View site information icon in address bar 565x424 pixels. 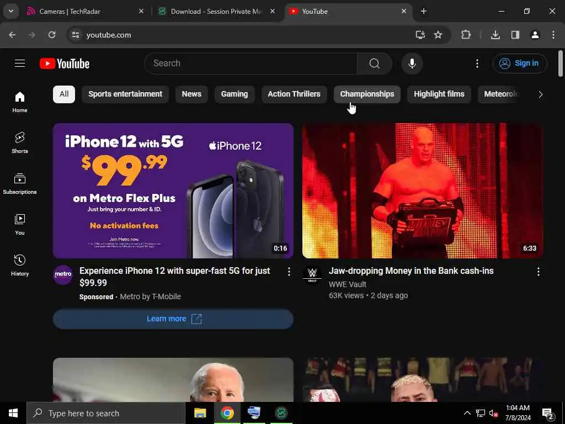click(75, 35)
